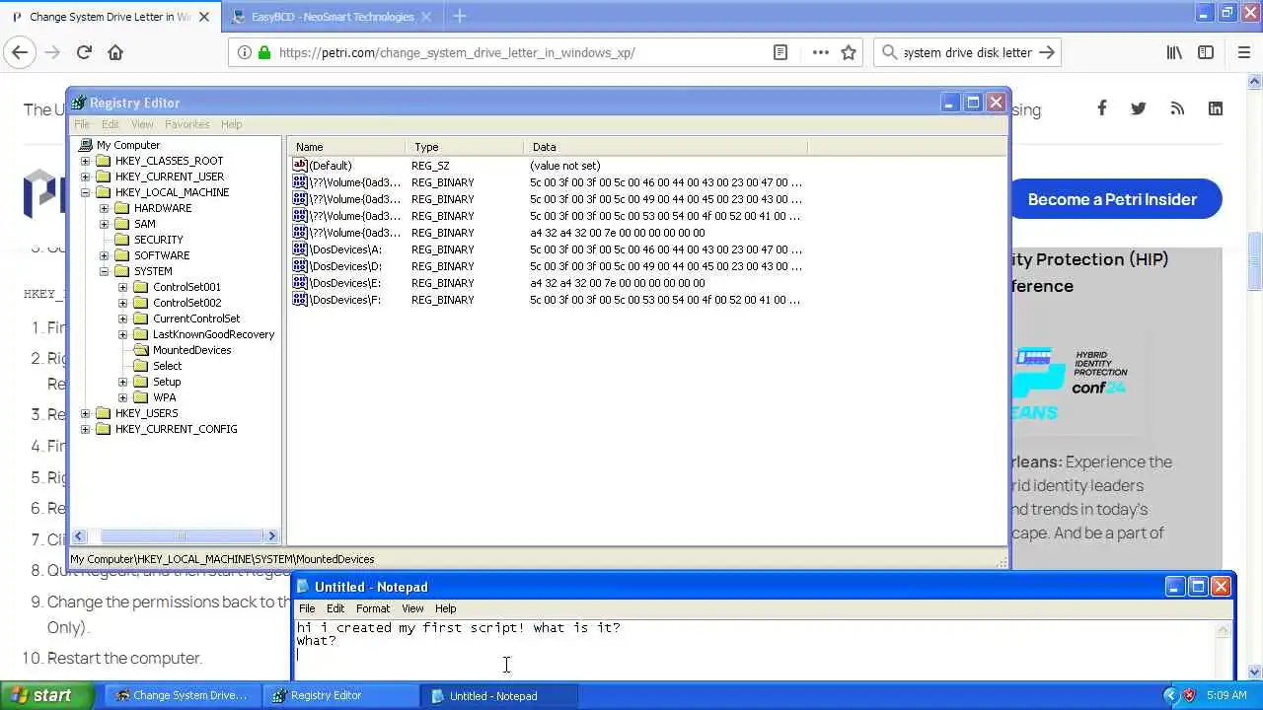Expand the CurrentControlSet node
The image size is (1263, 710).
(122, 319)
